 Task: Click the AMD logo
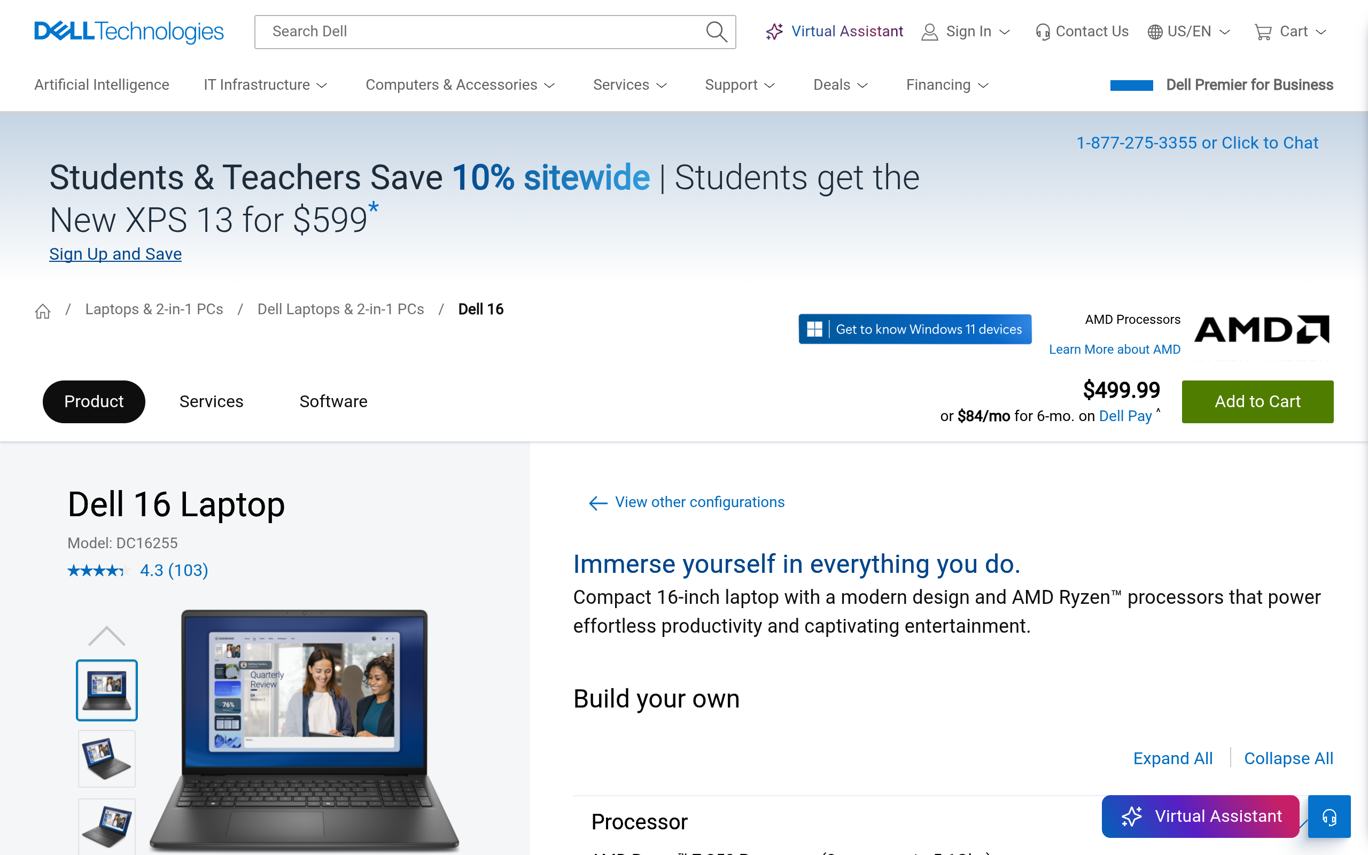click(1262, 329)
